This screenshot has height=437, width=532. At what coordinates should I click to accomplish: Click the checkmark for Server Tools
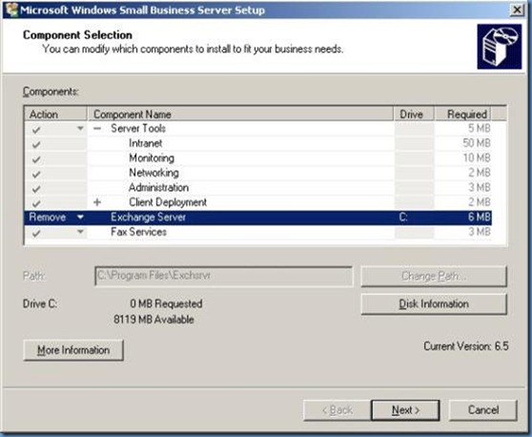[x=36, y=129]
